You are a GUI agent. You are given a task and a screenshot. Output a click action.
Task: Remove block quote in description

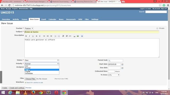click(67, 36)
